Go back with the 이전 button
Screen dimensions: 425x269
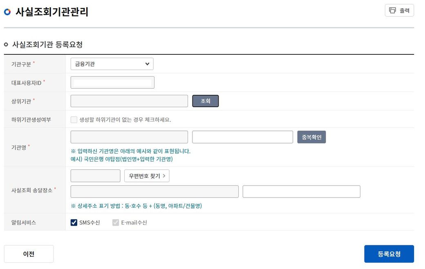pos(29,254)
